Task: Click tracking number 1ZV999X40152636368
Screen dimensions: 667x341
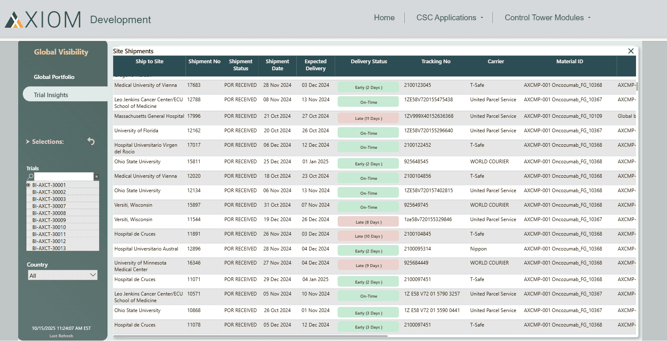Action: point(429,116)
